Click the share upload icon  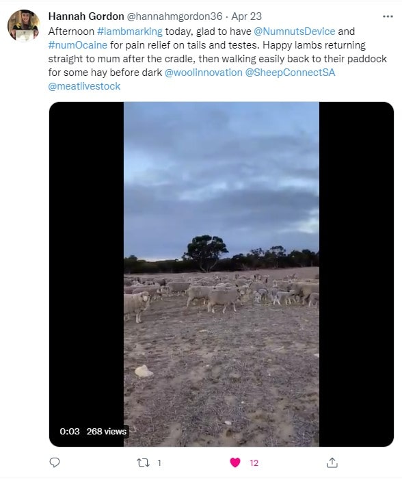point(332,463)
